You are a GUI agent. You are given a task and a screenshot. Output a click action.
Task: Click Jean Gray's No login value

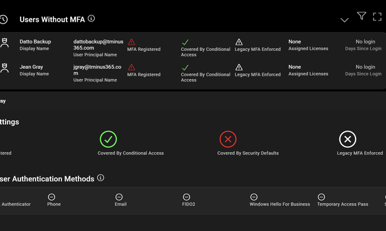(365, 67)
